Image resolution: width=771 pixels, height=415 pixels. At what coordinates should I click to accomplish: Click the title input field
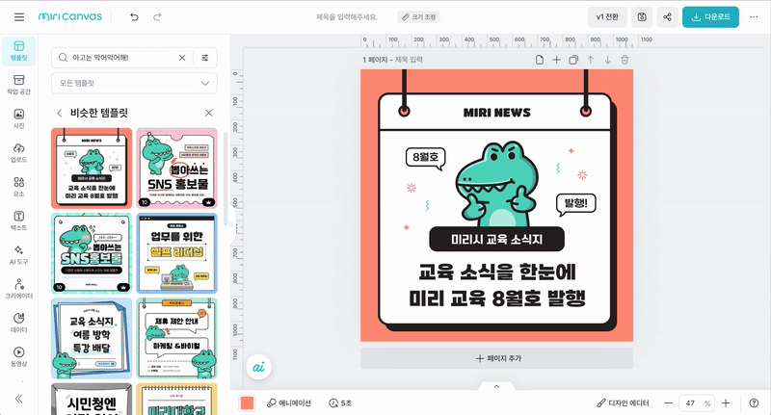click(347, 17)
